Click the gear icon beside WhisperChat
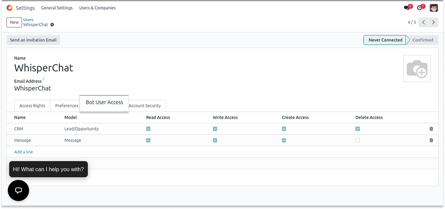The image size is (445, 209). [x=52, y=25]
